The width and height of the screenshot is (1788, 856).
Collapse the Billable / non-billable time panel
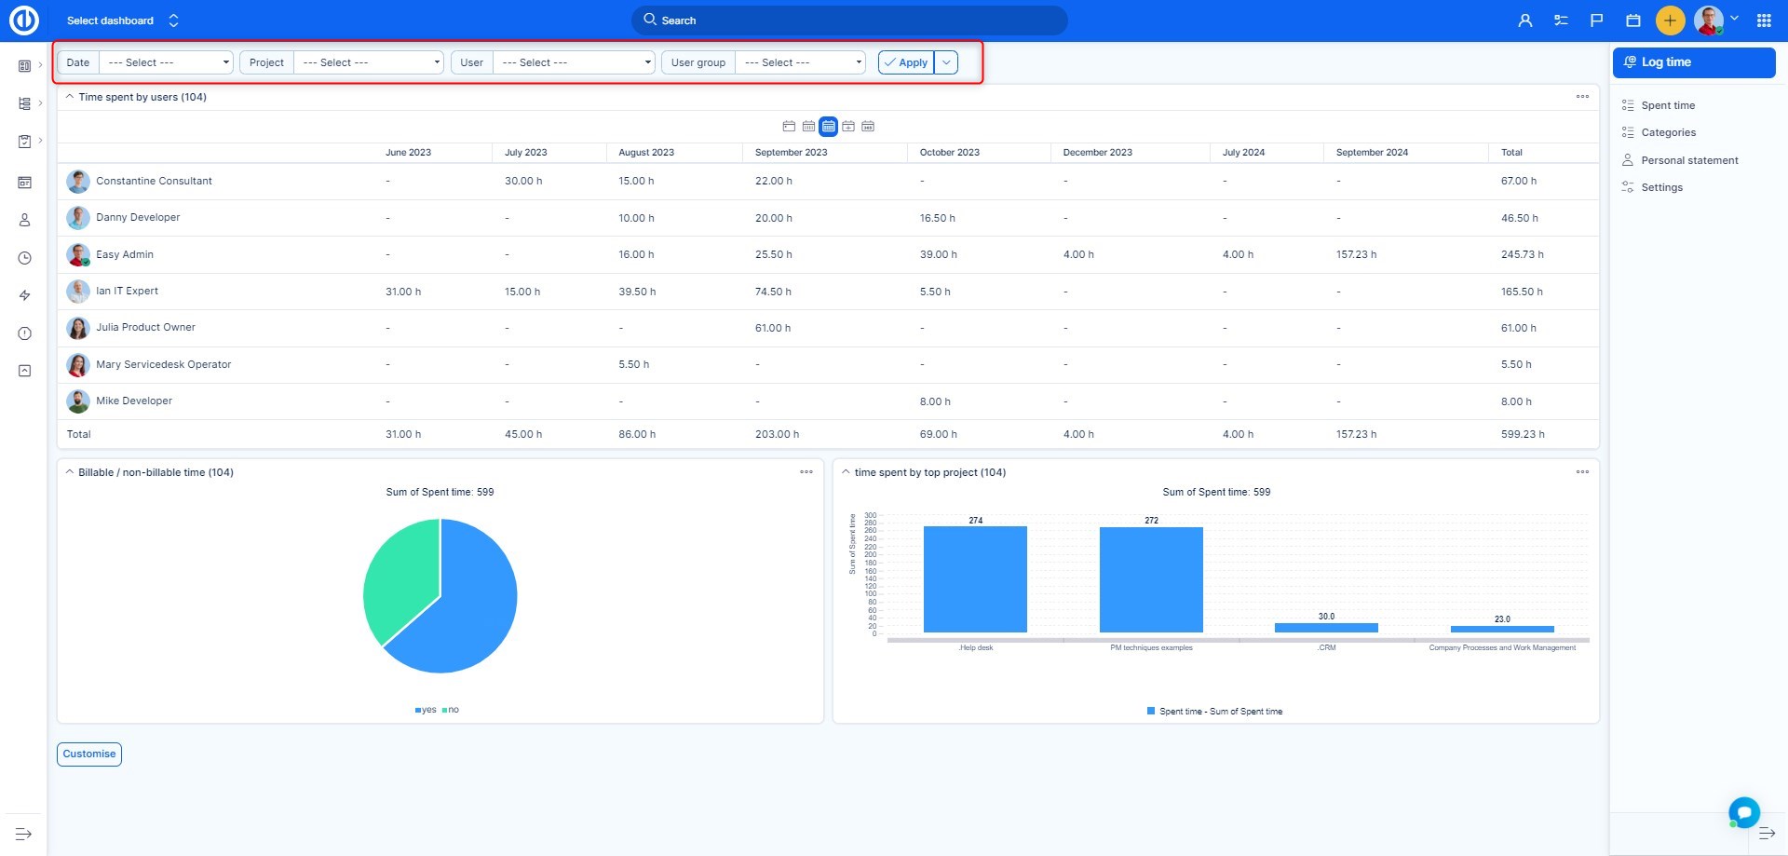[x=70, y=472]
